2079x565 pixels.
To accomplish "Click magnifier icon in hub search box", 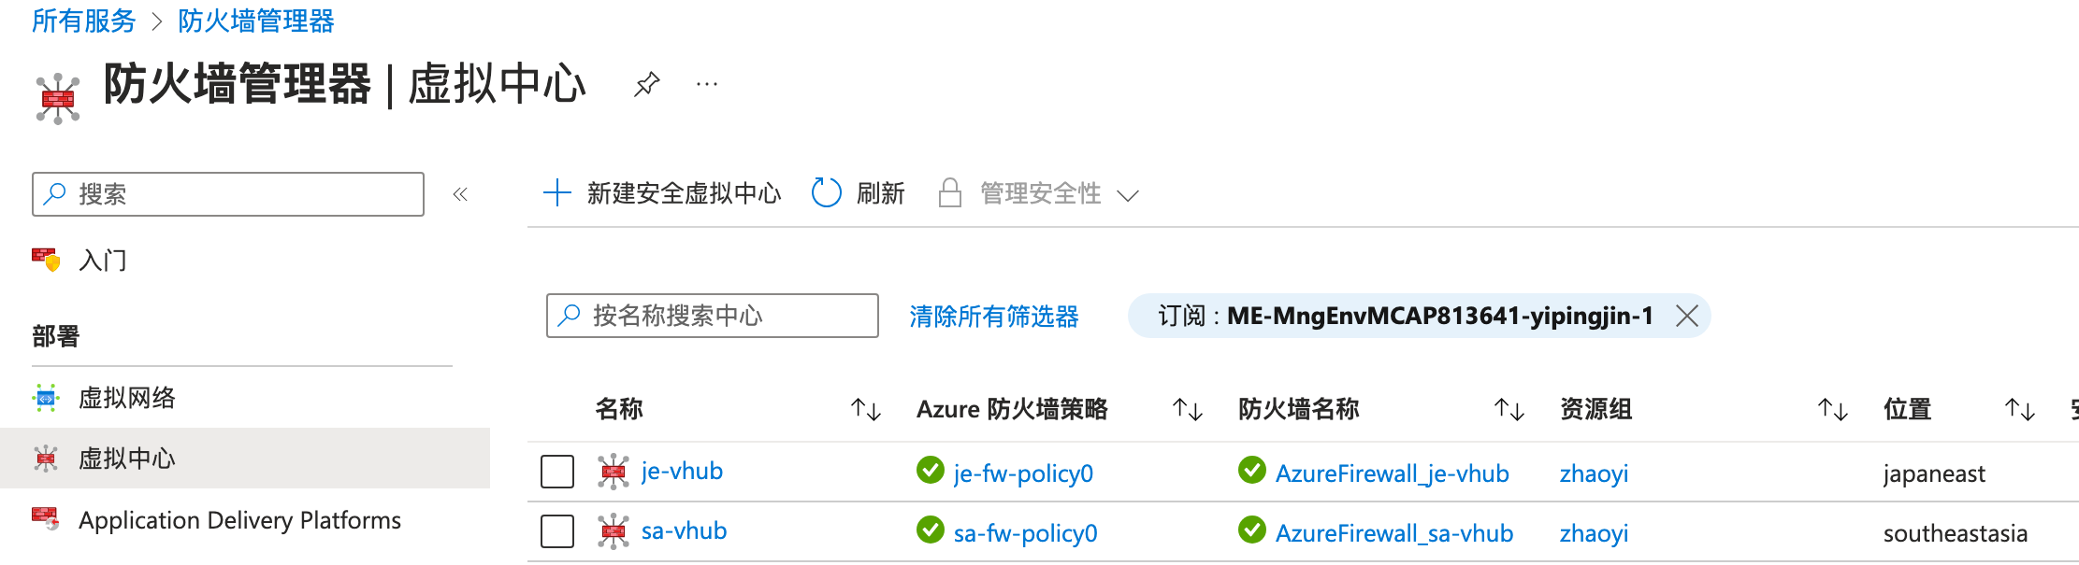I will 569,316.
